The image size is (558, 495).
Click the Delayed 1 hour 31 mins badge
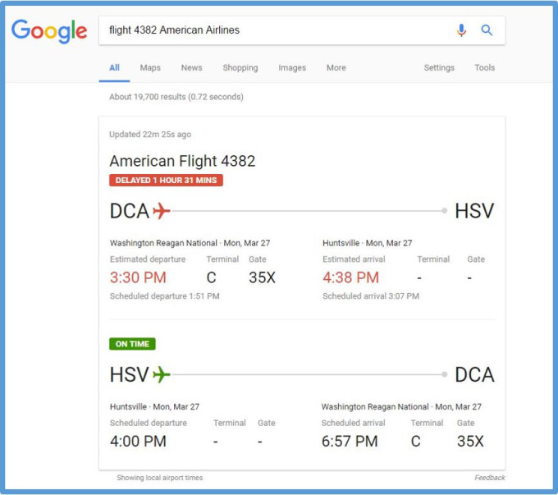[166, 181]
